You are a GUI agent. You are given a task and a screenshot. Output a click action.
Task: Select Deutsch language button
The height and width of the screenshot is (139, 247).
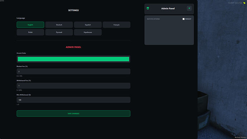pos(59,25)
